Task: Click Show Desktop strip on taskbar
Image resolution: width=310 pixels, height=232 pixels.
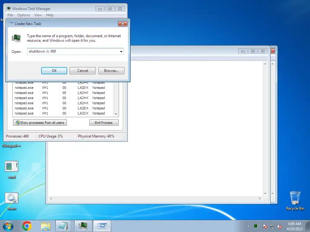Action: (308, 226)
